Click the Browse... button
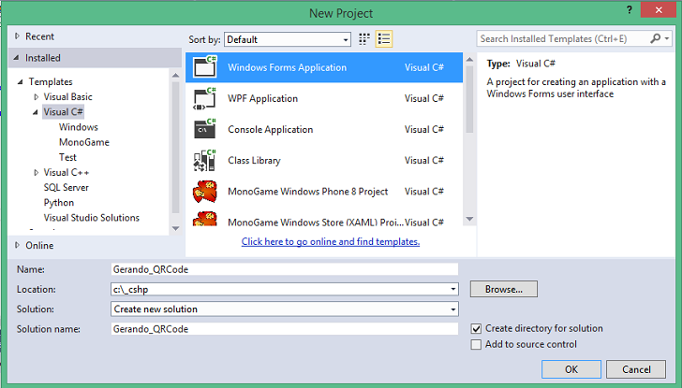682x388 pixels. click(504, 289)
